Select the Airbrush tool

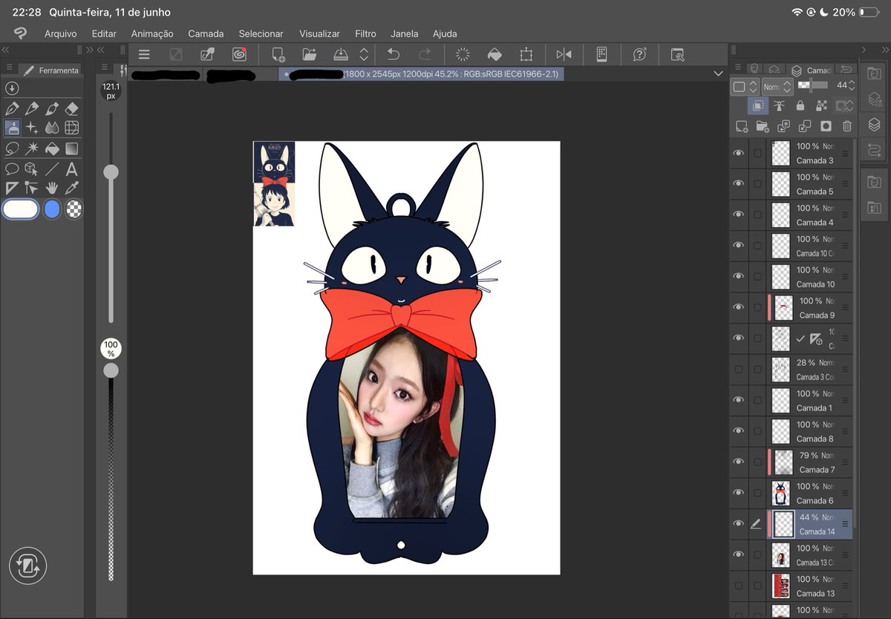coord(12,128)
